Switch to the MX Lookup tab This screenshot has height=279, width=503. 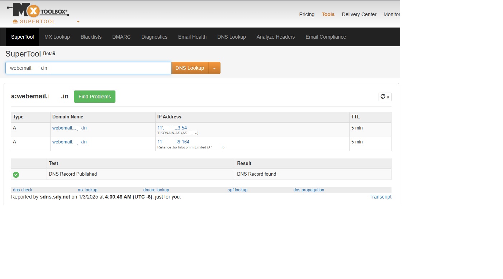click(57, 36)
